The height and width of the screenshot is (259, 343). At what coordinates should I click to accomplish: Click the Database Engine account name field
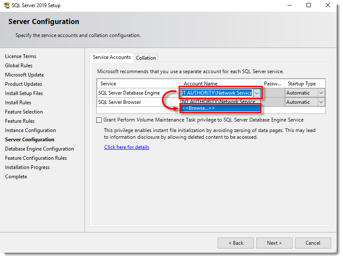pos(218,93)
